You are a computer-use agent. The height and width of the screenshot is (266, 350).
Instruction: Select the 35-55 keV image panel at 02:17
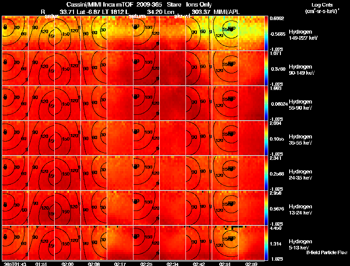click(x=120, y=138)
